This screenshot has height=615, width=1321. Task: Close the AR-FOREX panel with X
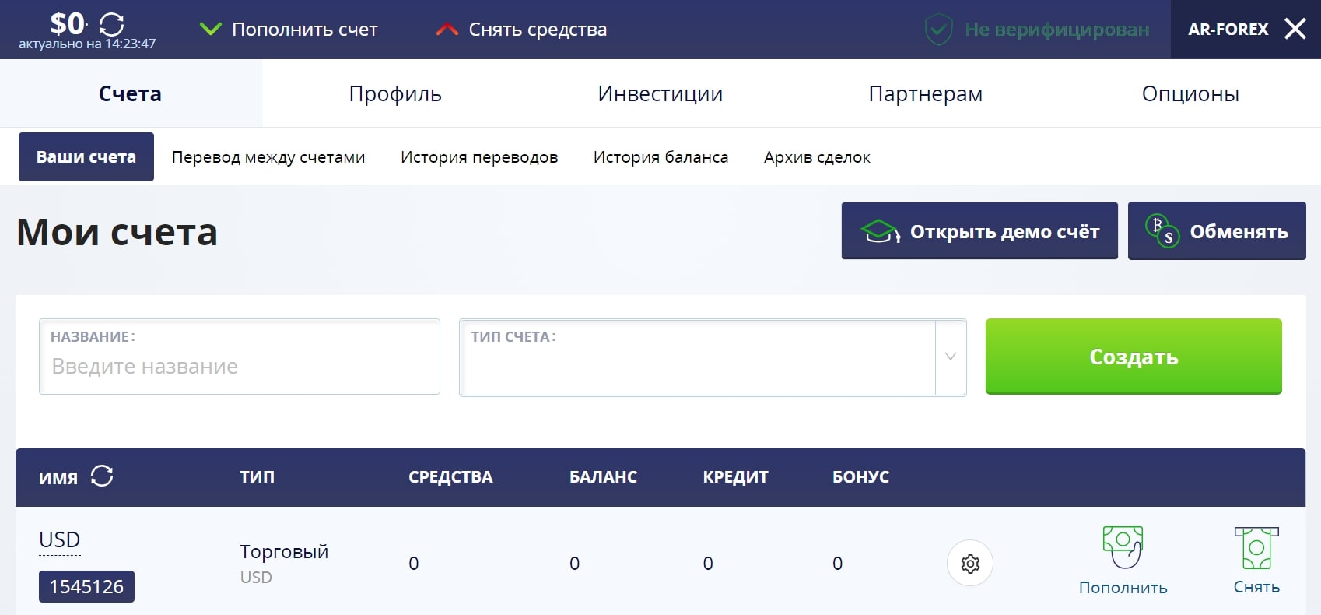point(1295,29)
